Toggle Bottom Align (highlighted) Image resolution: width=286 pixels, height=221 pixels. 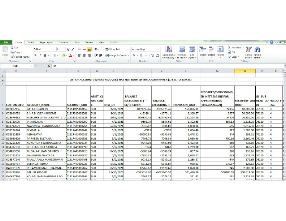89,49
